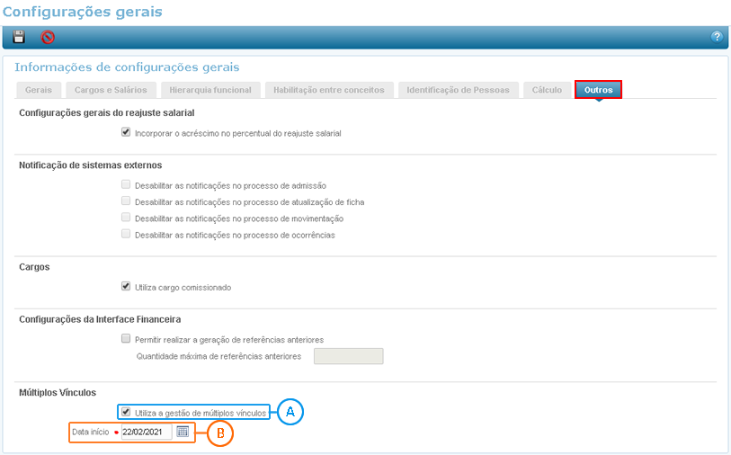Screen dimensions: 731x455
Task: Click the save disk icon
Action: [19, 37]
